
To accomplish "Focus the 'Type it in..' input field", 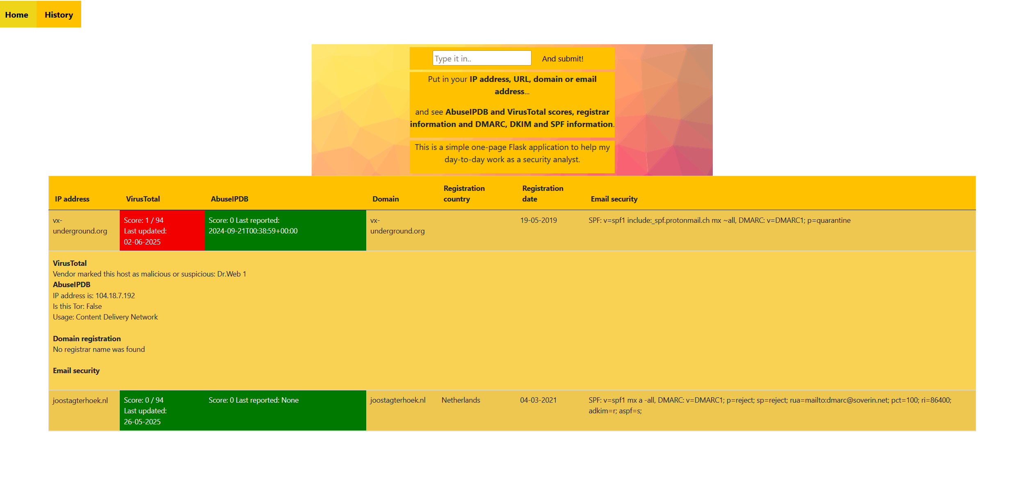I will coord(482,58).
